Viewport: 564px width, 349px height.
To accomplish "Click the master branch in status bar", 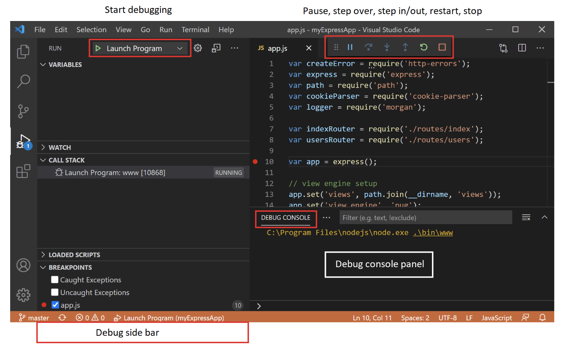I will [34, 318].
